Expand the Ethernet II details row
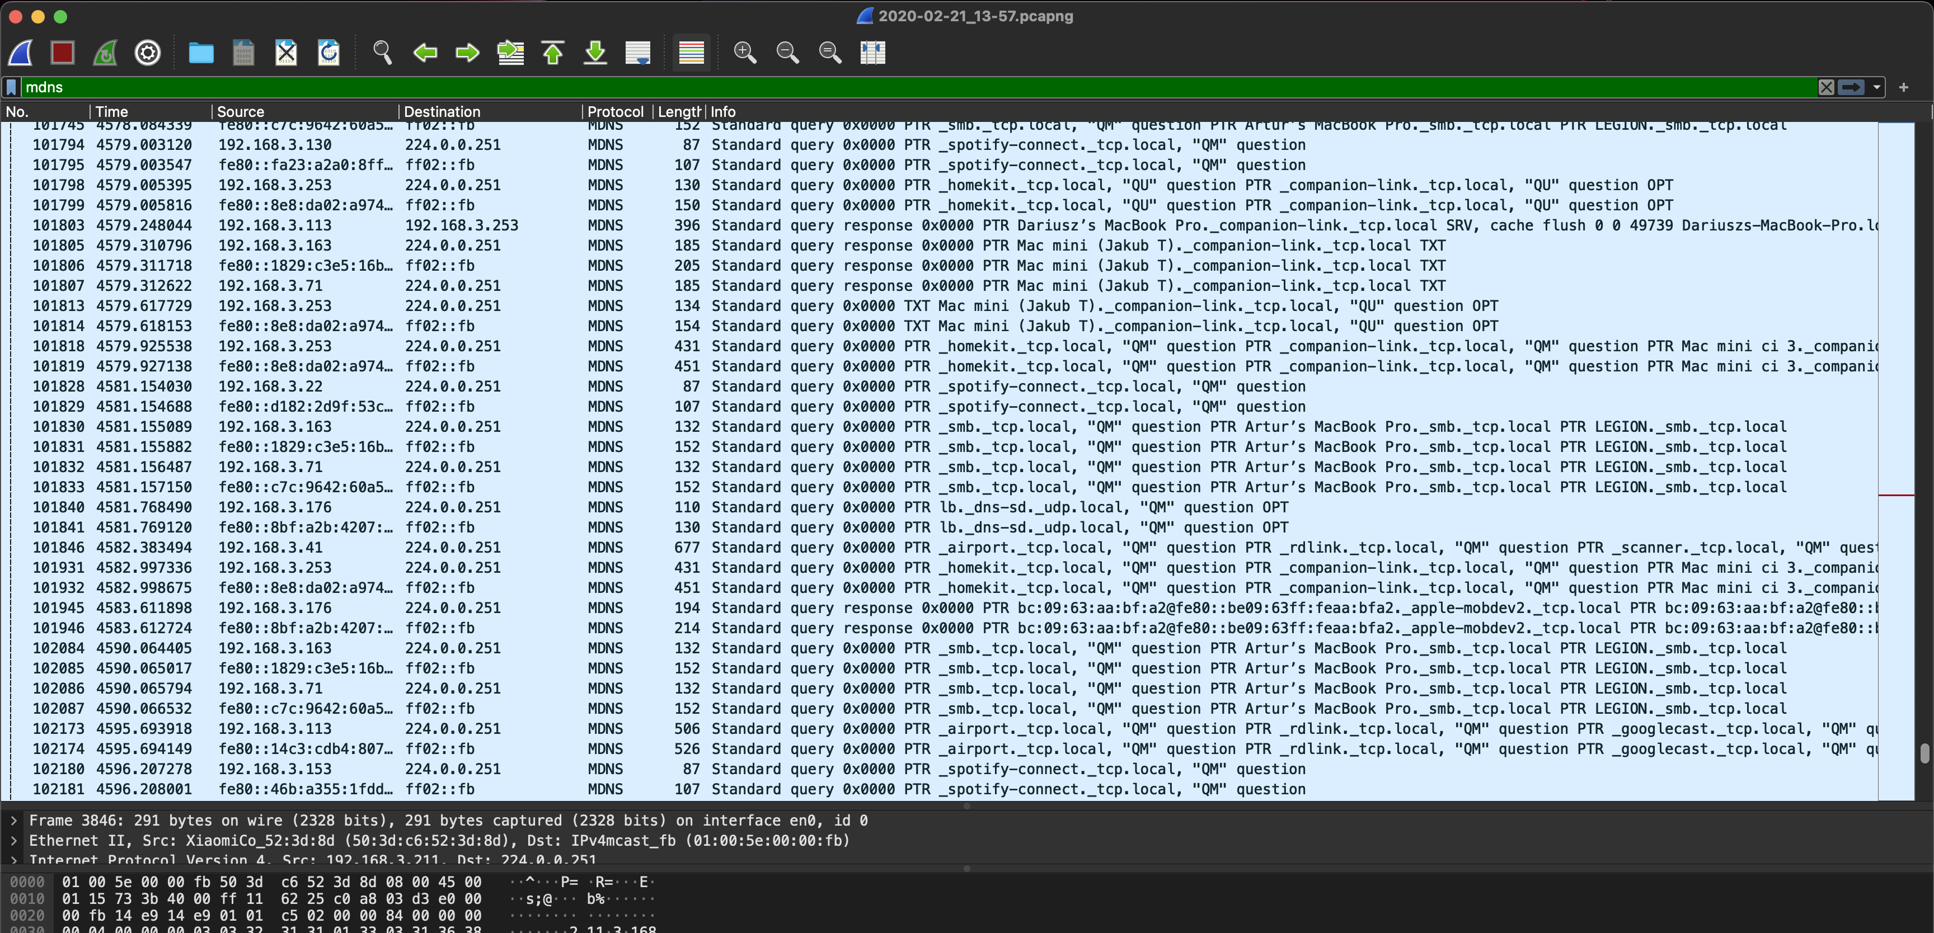 click(13, 841)
